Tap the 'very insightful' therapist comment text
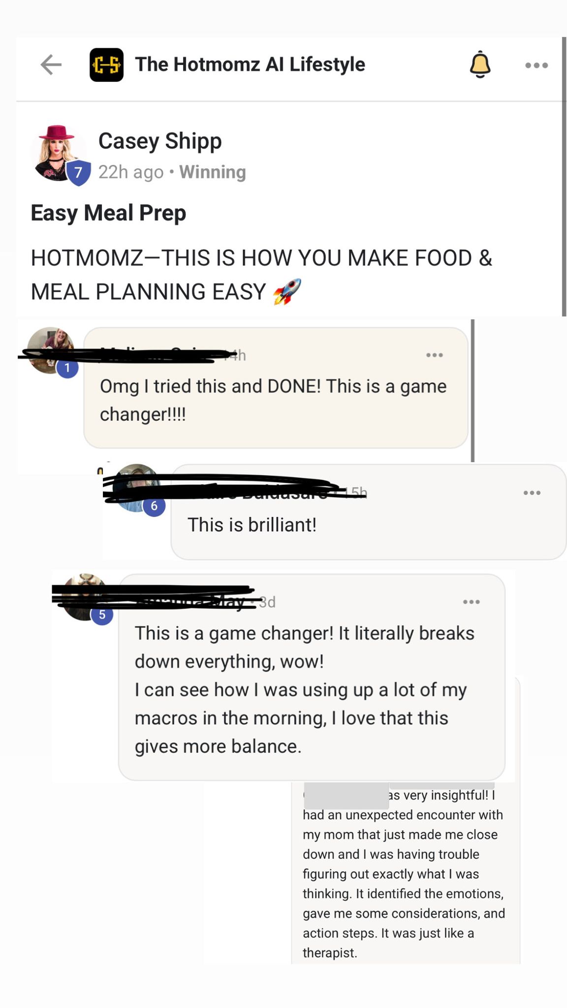The image size is (567, 1008). [404, 874]
